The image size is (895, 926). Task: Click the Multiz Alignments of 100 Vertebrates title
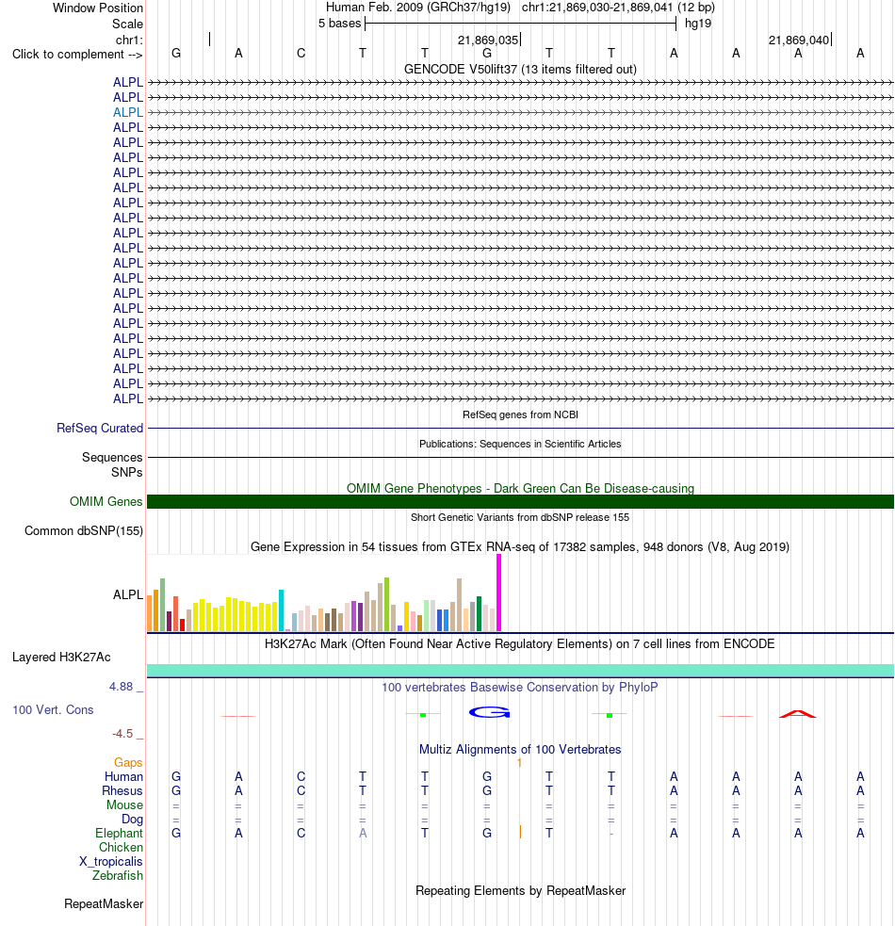pyautogui.click(x=520, y=750)
